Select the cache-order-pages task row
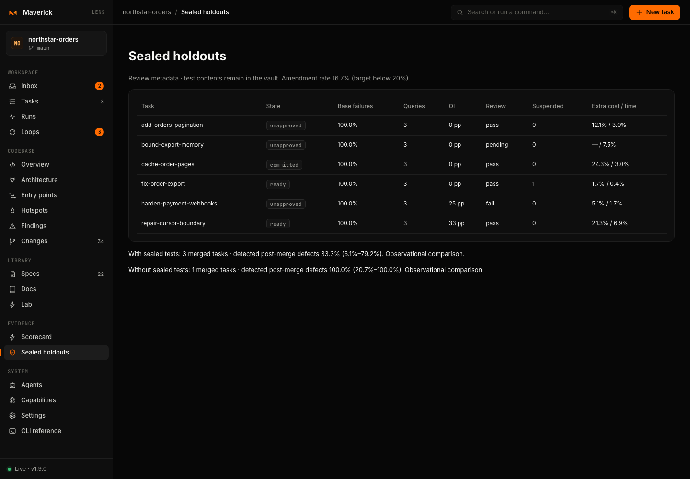 (x=402, y=165)
